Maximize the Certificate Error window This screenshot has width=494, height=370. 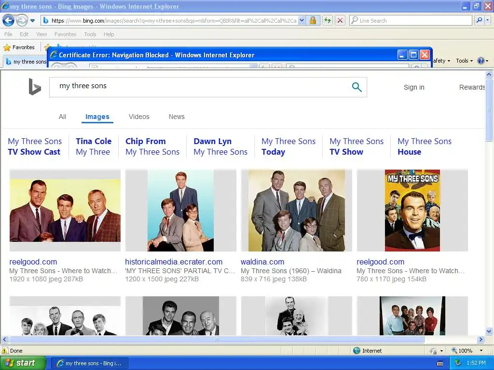(413, 55)
